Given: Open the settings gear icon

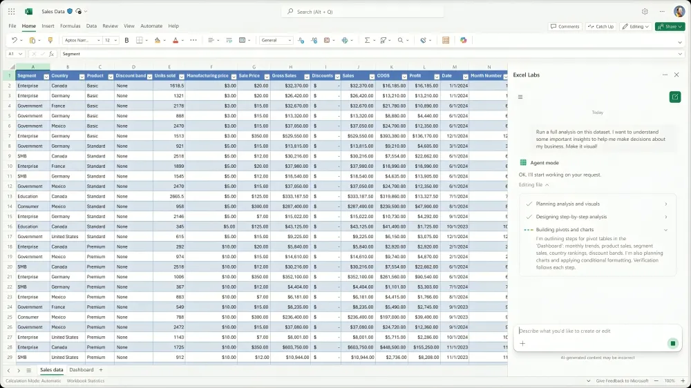Looking at the screenshot, I should point(645,12).
